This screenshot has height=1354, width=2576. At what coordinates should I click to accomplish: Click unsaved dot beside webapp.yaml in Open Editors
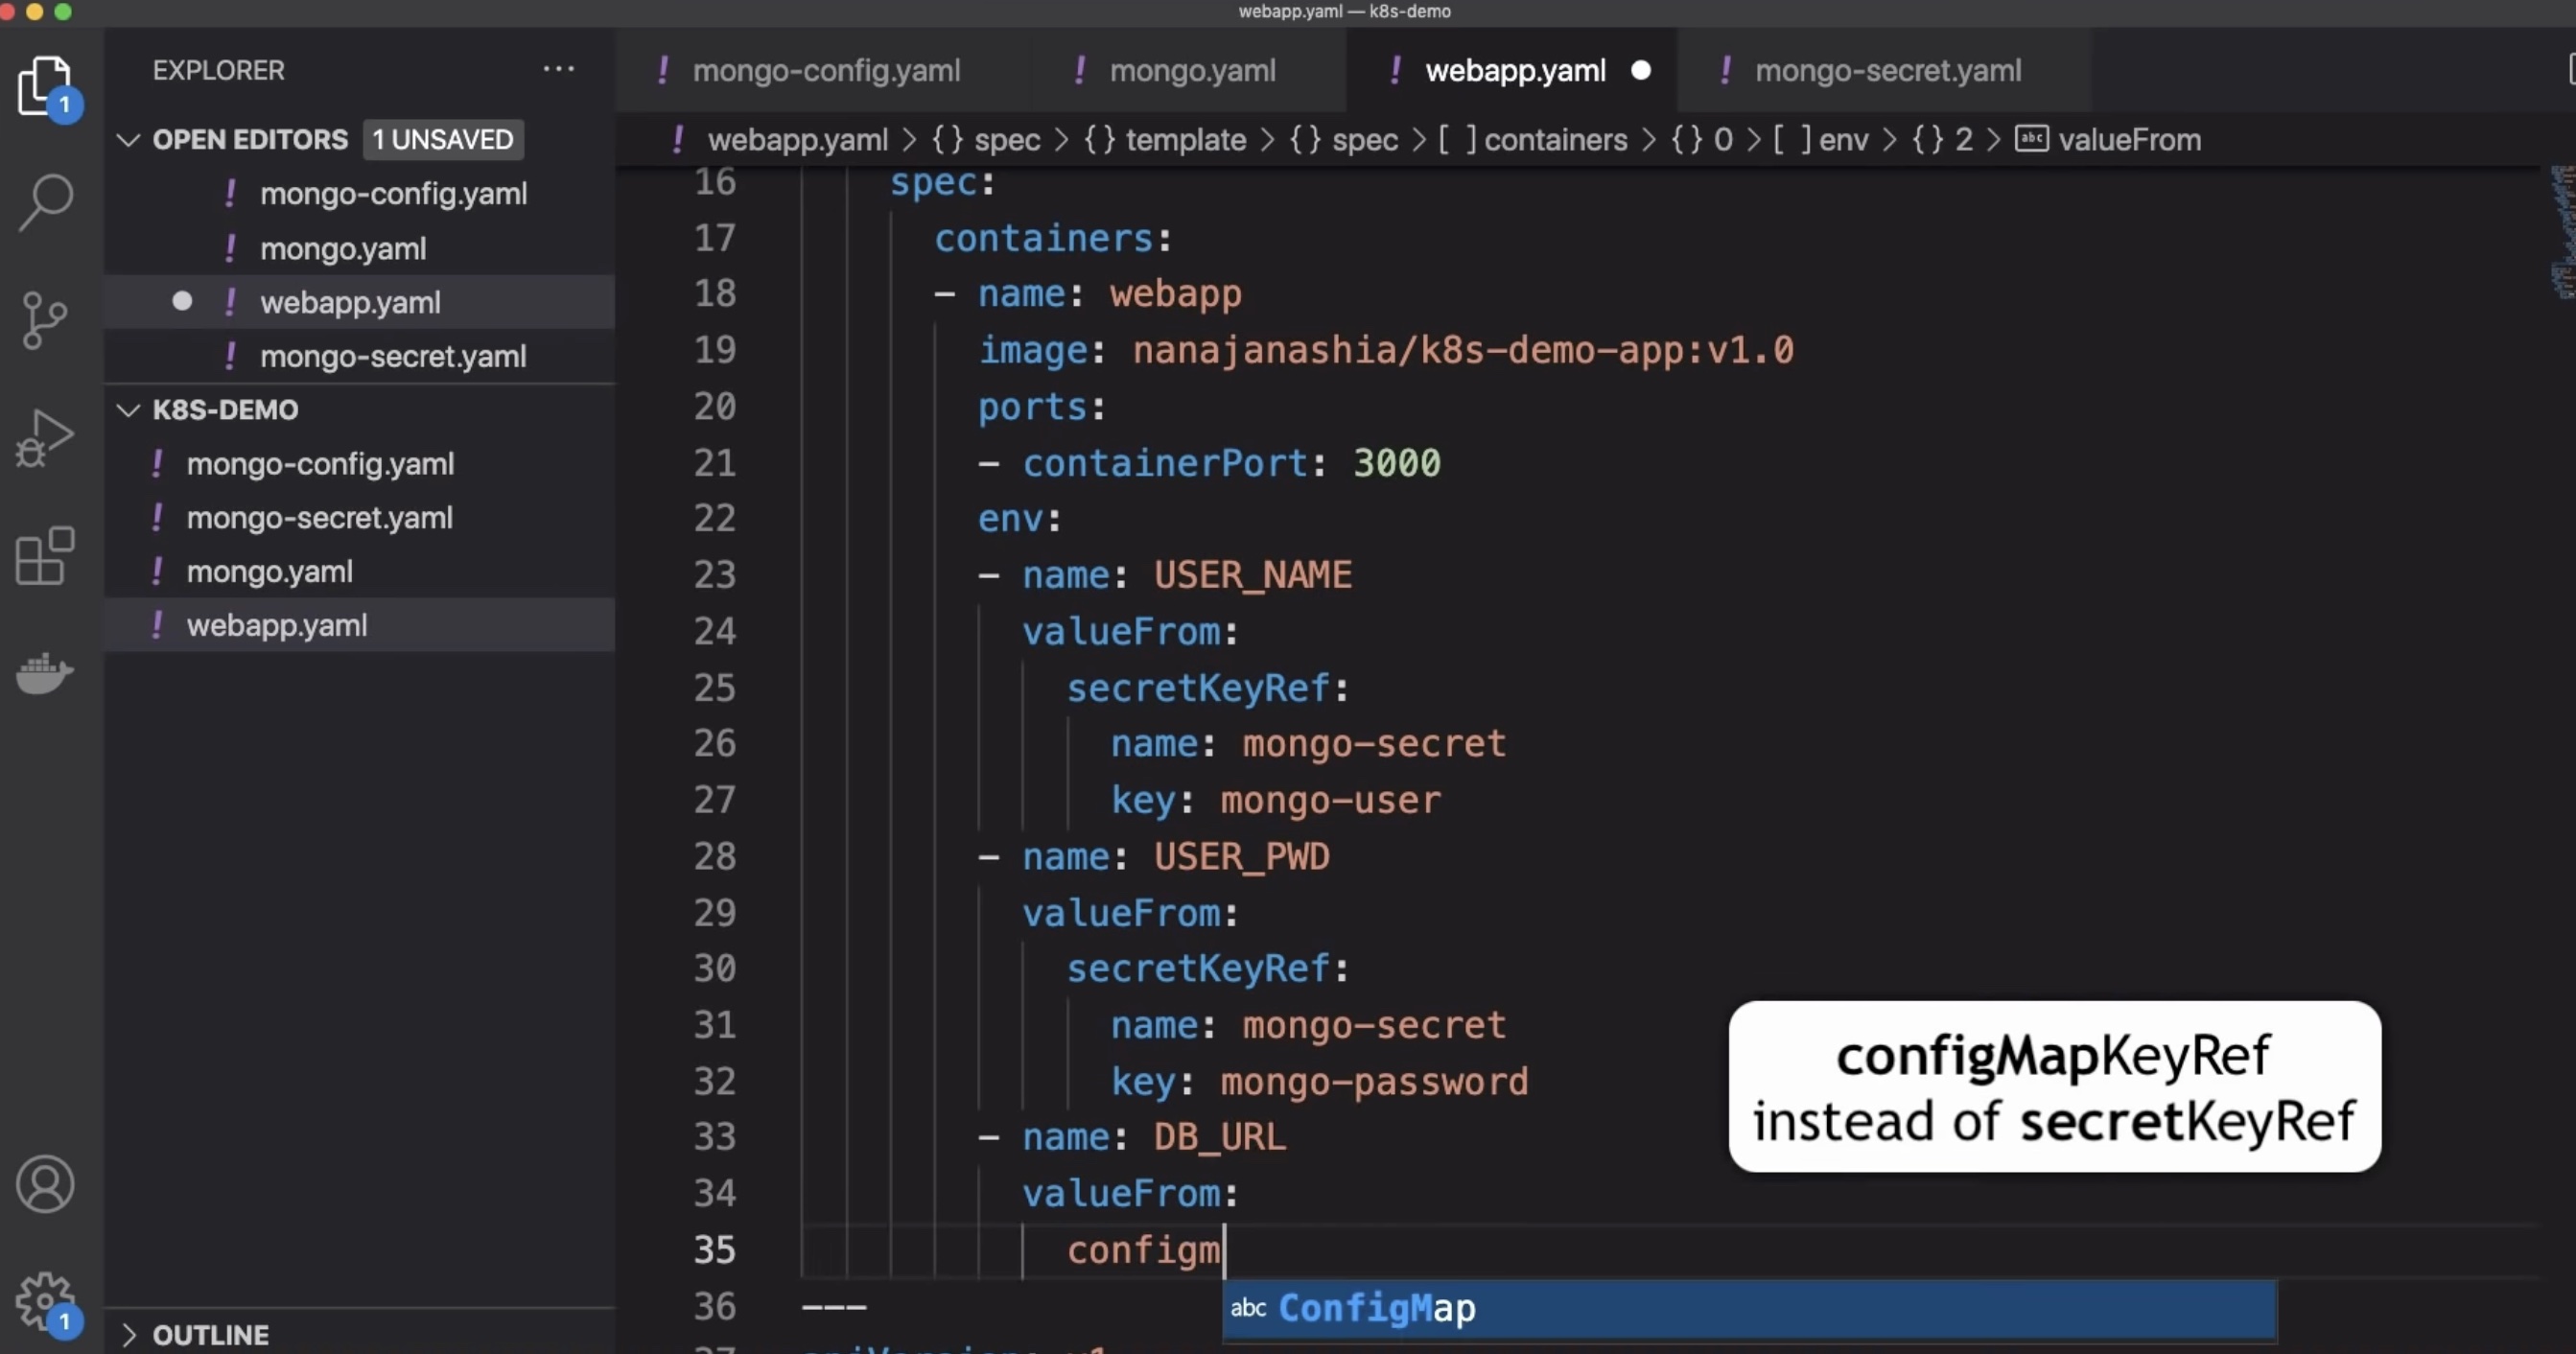[x=182, y=301]
